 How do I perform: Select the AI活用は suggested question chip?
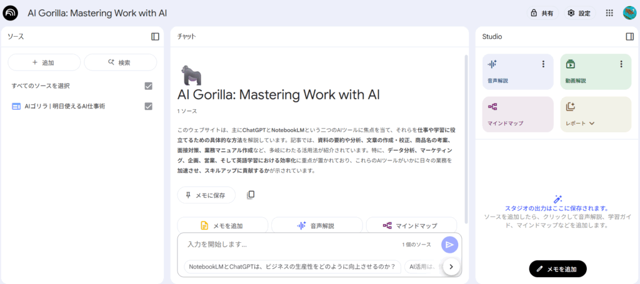pyautogui.click(x=424, y=267)
